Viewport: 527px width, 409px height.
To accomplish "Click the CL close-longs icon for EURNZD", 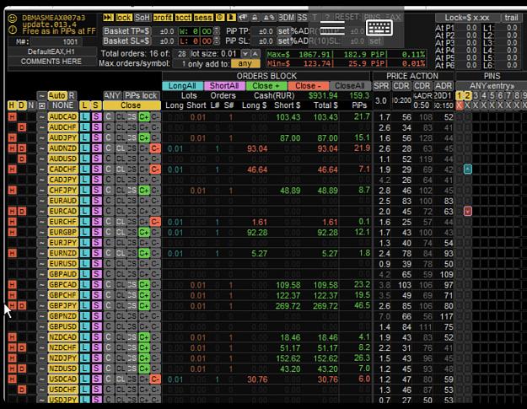I will (x=121, y=253).
